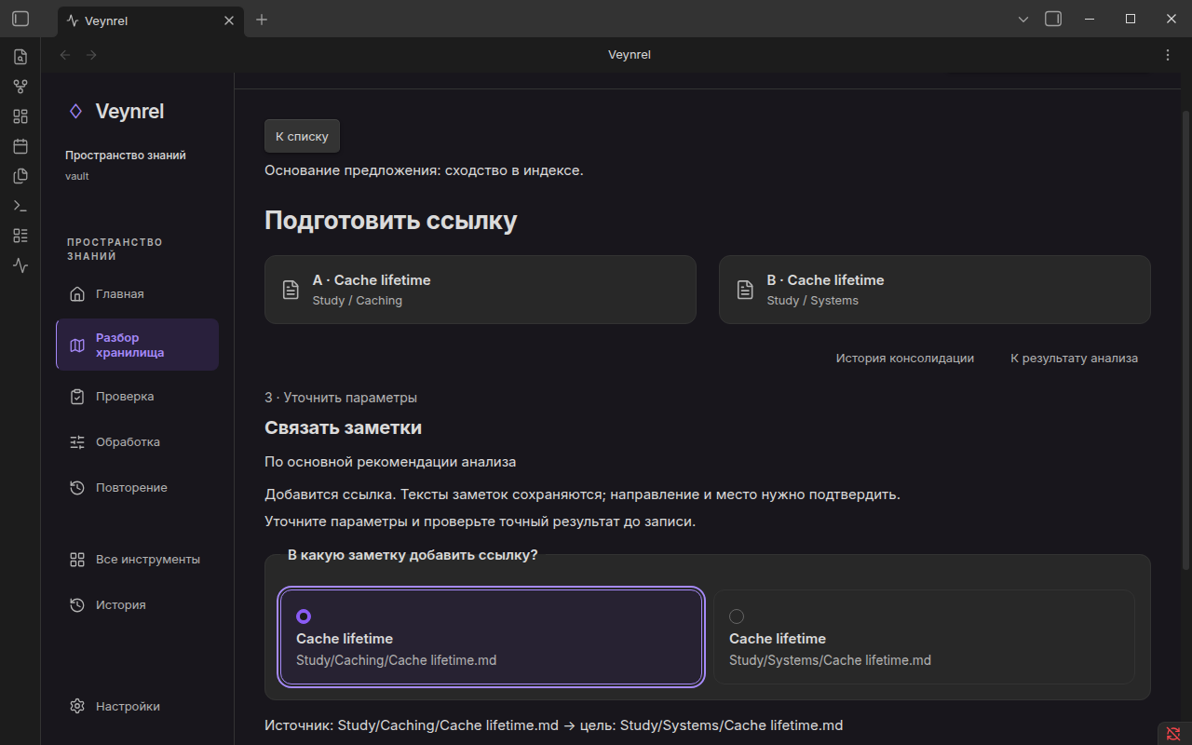Viewport: 1192px width, 745px height.
Task: Toggle the left sidebar panel icon
Action: tap(20, 19)
